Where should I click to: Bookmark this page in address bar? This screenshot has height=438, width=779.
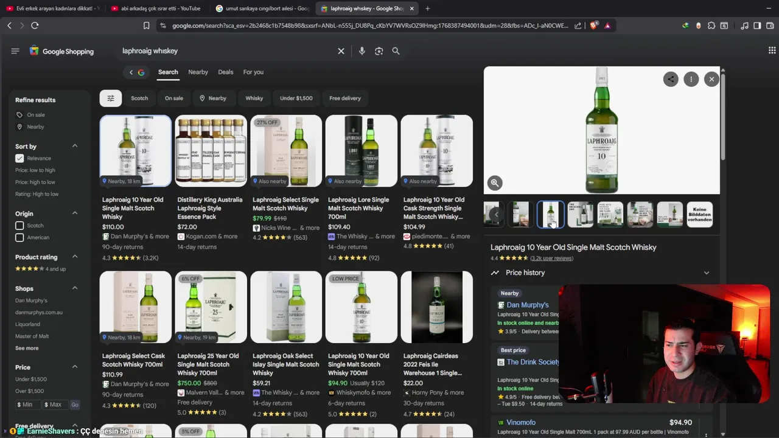pos(146,26)
